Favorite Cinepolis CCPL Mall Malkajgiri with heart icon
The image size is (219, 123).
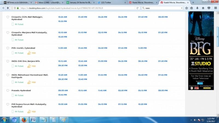8,17
